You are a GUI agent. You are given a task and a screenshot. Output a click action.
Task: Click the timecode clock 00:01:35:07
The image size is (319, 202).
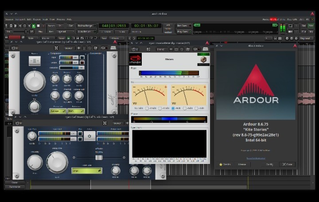coord(146,26)
